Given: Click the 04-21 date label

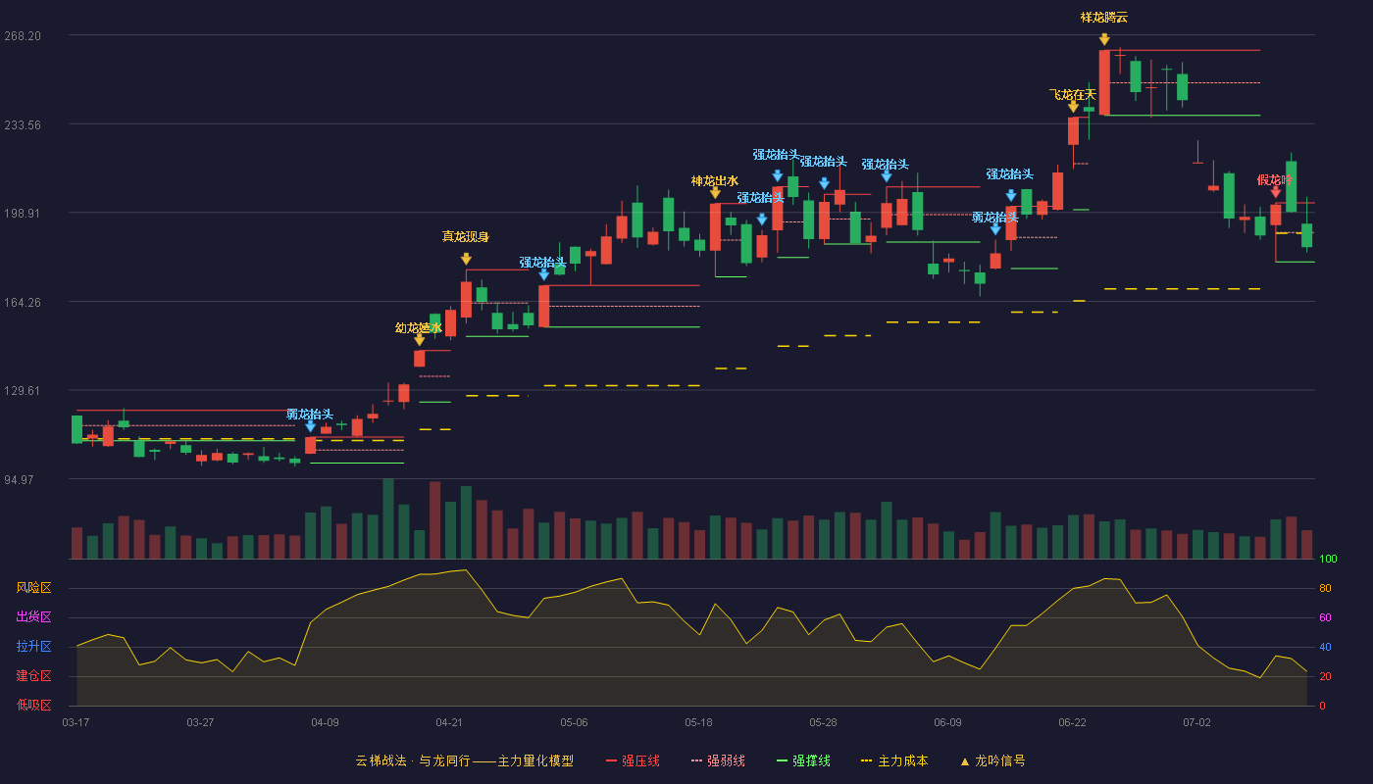Looking at the screenshot, I should click(x=449, y=722).
